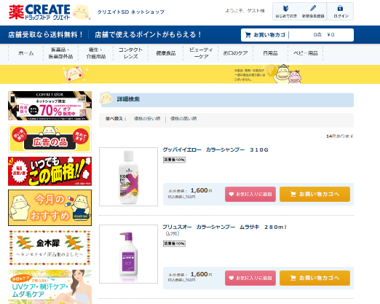Screen dimensions: 380x304
Task: Click the プリュスオー ムラサキ bottle image
Action: click(x=128, y=254)
